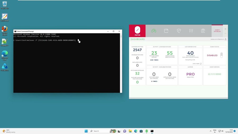Expand the hidden system tray icons
Viewport: 238px width, 134px height.
coord(210,131)
